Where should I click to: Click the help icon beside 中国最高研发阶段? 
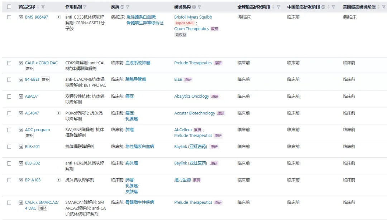tap(324, 7)
